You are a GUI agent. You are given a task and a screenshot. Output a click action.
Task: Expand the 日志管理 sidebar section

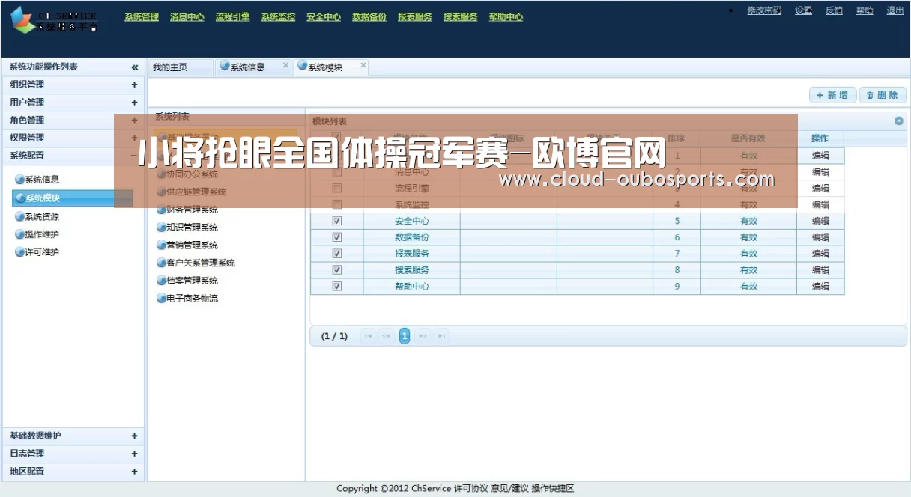coord(73,454)
